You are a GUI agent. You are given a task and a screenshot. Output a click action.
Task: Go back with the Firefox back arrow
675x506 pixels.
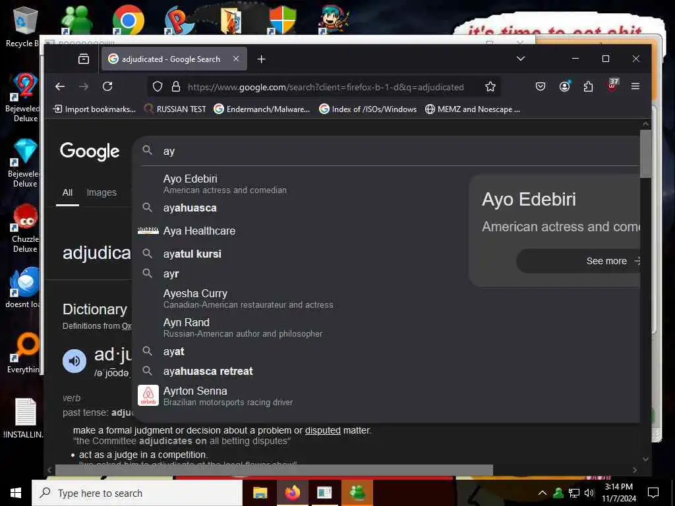pos(60,86)
